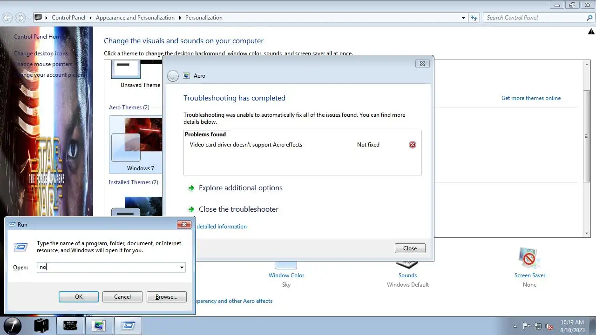
Task: Switch to the Run dialog taskbar icon
Action: tap(127, 326)
